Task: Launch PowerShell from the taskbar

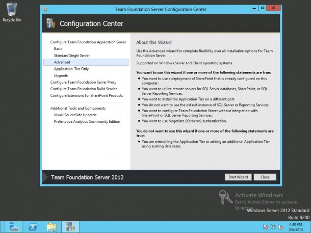Action: coord(33,227)
